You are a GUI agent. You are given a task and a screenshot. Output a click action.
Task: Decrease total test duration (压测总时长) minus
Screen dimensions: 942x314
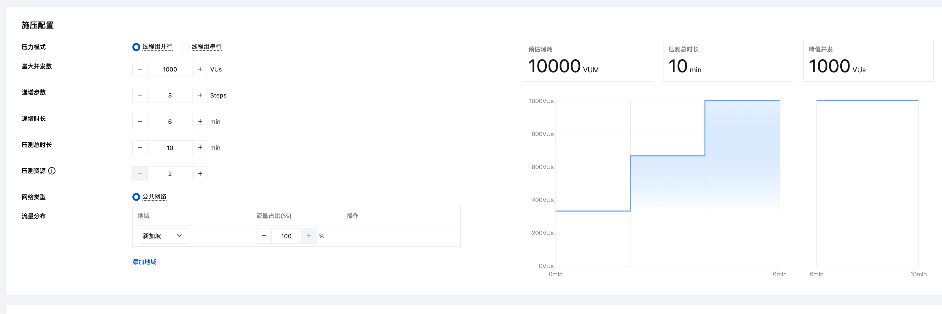coord(140,148)
